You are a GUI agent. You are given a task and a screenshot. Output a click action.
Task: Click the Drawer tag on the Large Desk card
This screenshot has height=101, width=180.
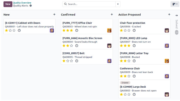(x=125, y=83)
